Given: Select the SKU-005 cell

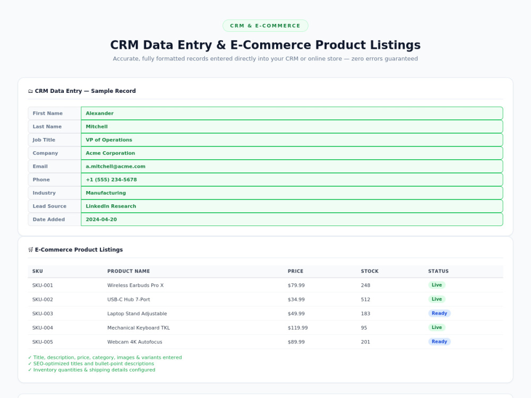Looking at the screenshot, I should 42,342.
